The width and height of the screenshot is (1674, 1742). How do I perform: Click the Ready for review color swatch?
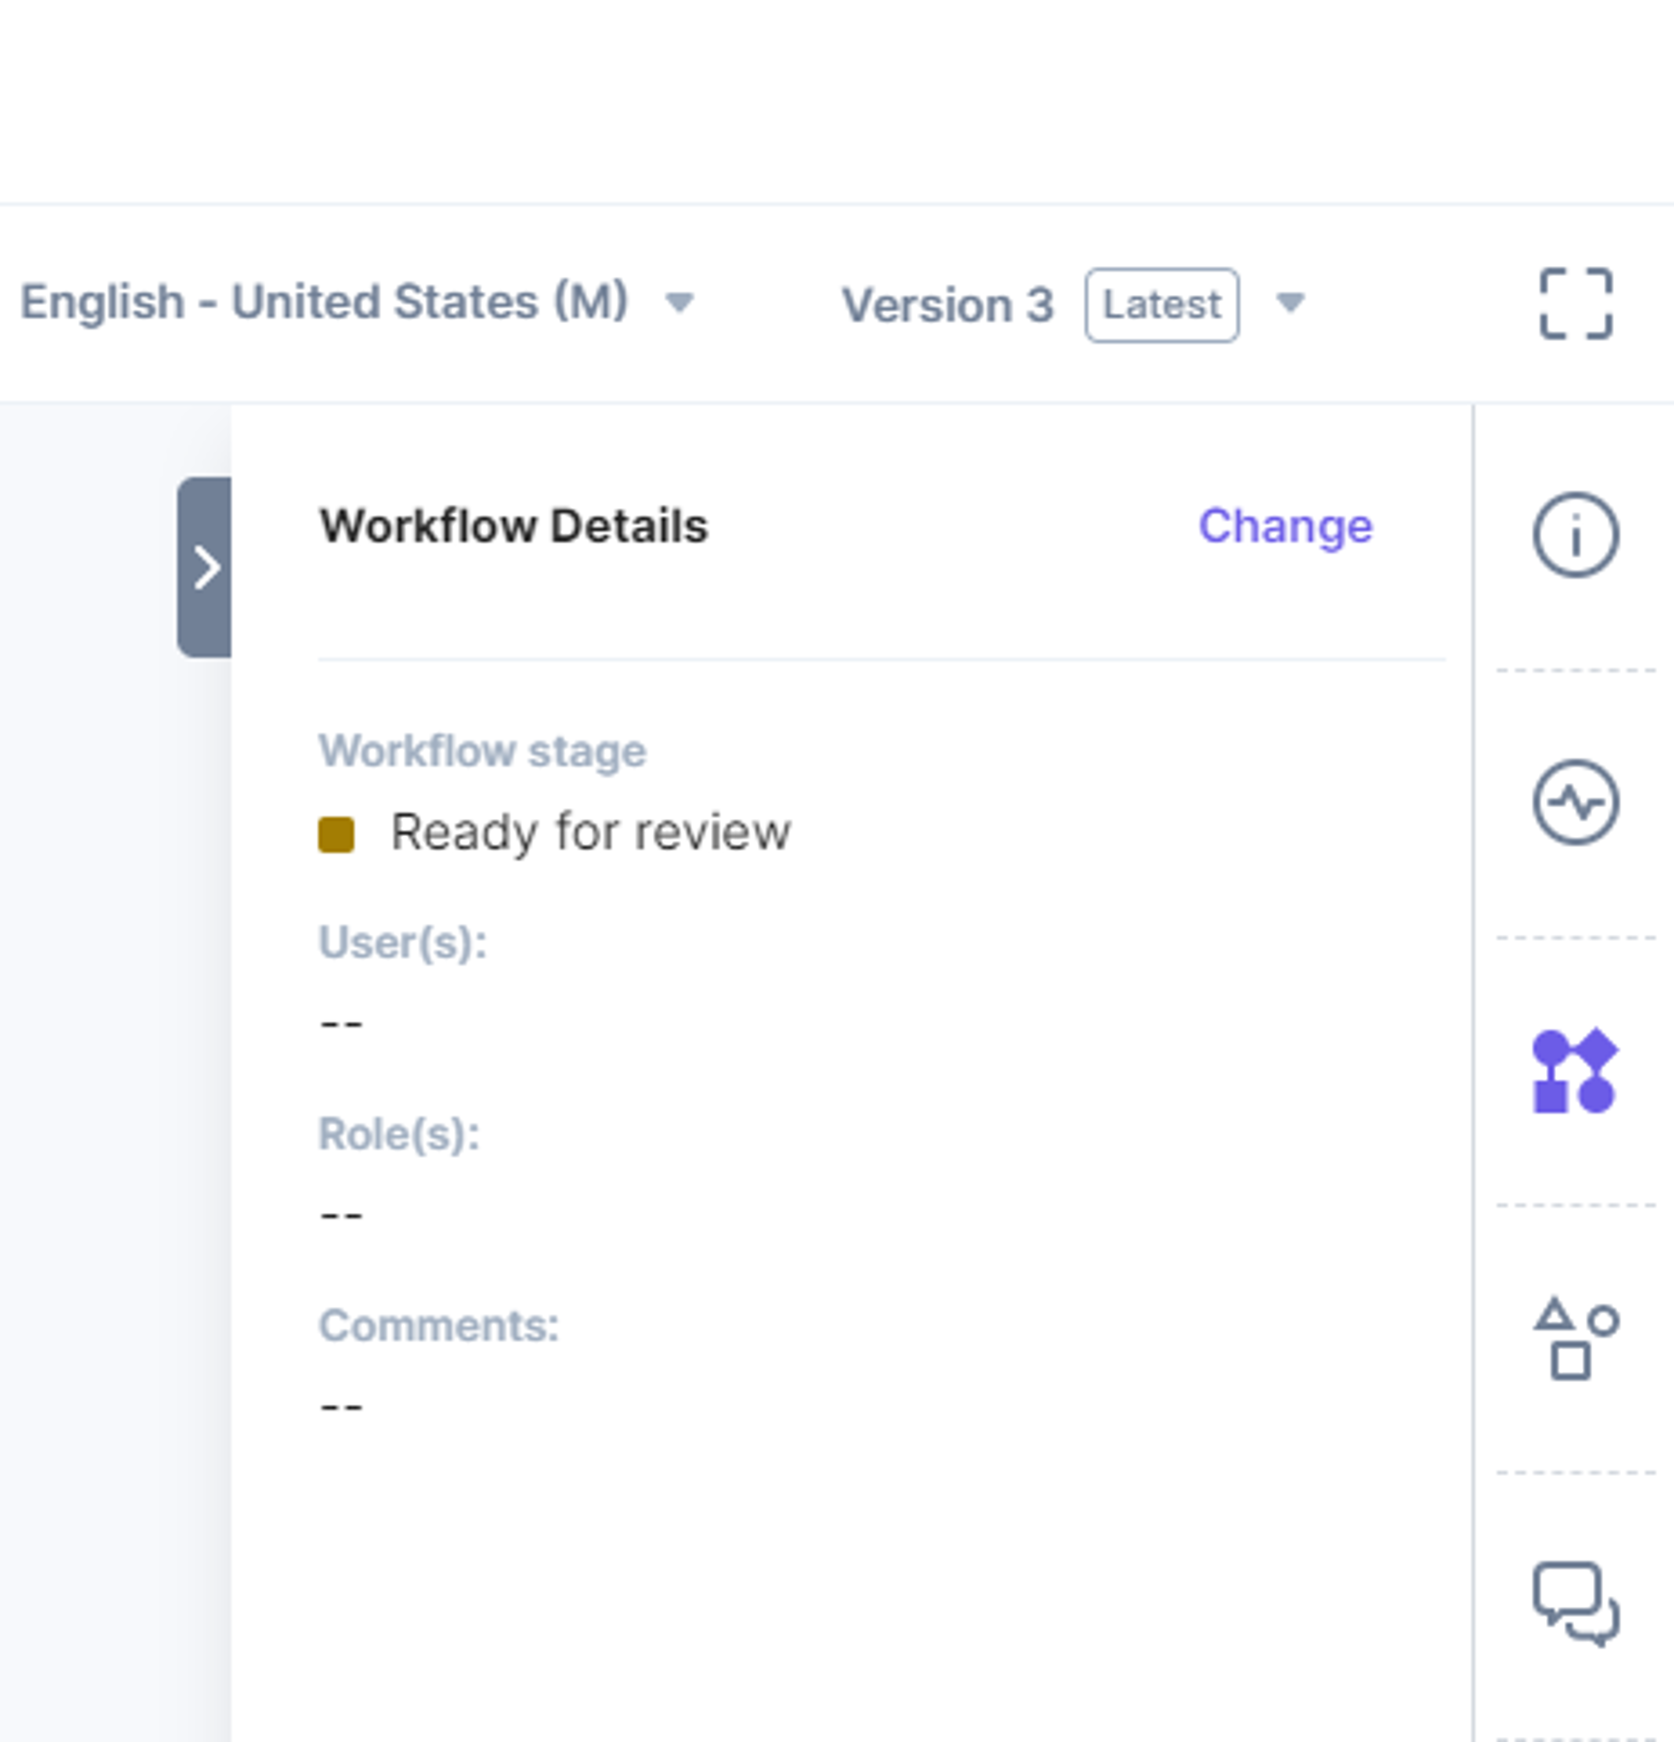point(336,835)
